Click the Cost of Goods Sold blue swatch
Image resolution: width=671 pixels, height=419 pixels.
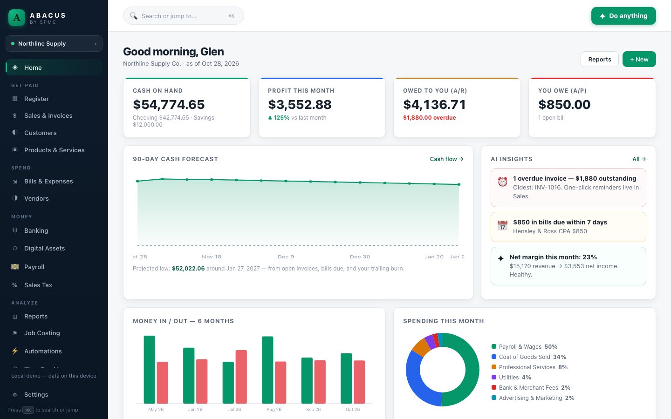tap(494, 357)
